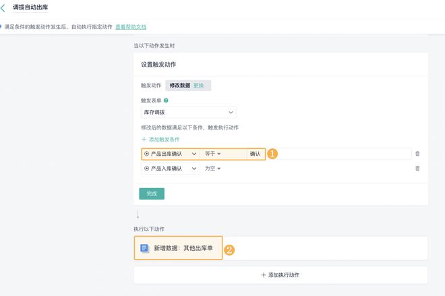Click the radio icon beside 产品出库确认

(x=147, y=154)
